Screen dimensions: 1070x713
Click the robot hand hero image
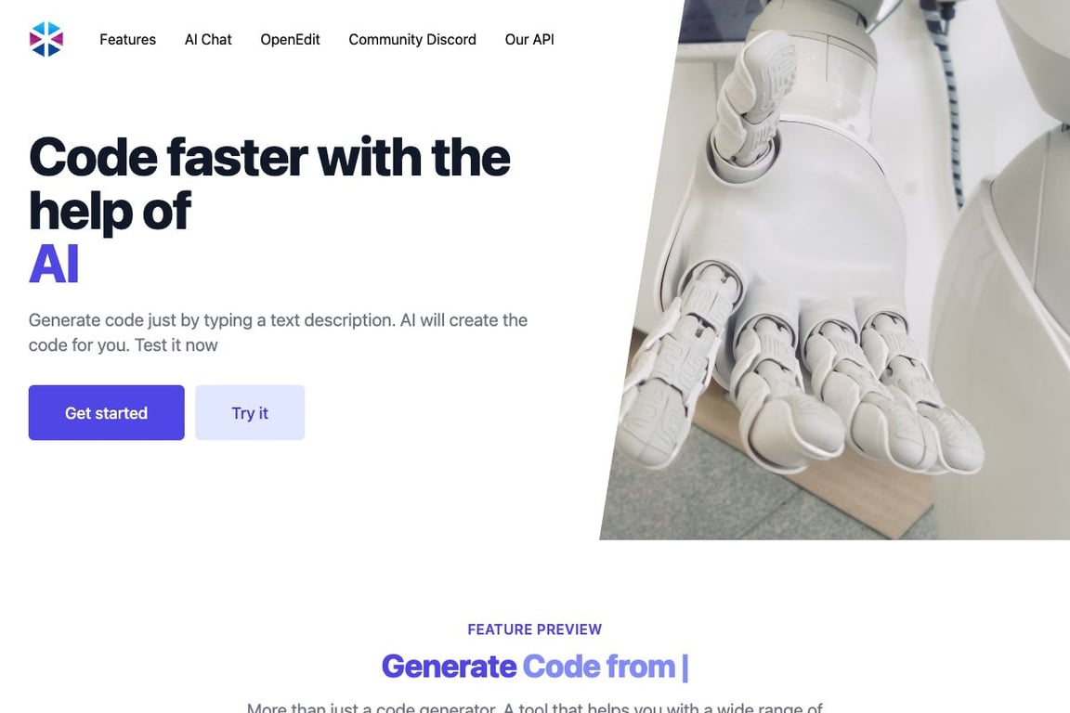click(x=835, y=269)
